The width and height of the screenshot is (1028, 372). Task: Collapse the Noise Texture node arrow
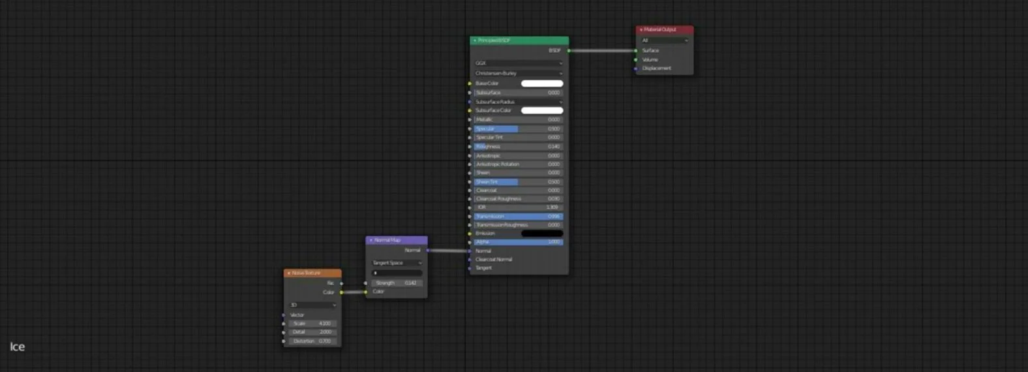click(288, 273)
